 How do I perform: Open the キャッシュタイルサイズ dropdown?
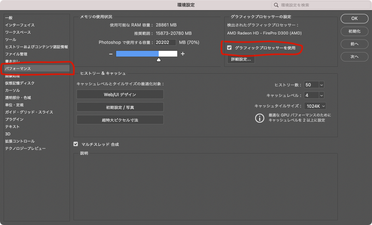316,106
